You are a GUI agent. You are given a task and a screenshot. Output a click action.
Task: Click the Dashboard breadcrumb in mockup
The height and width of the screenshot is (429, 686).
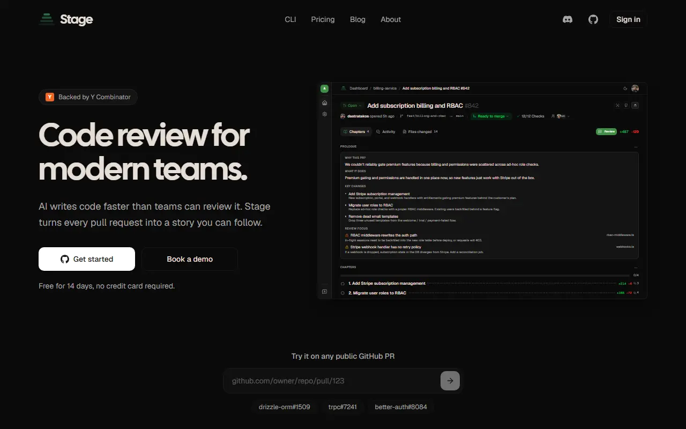359,88
